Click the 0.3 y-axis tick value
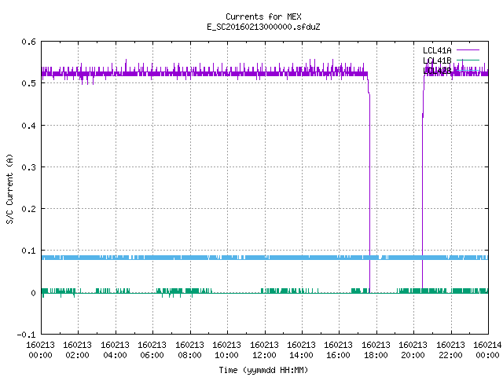 pyautogui.click(x=28, y=167)
